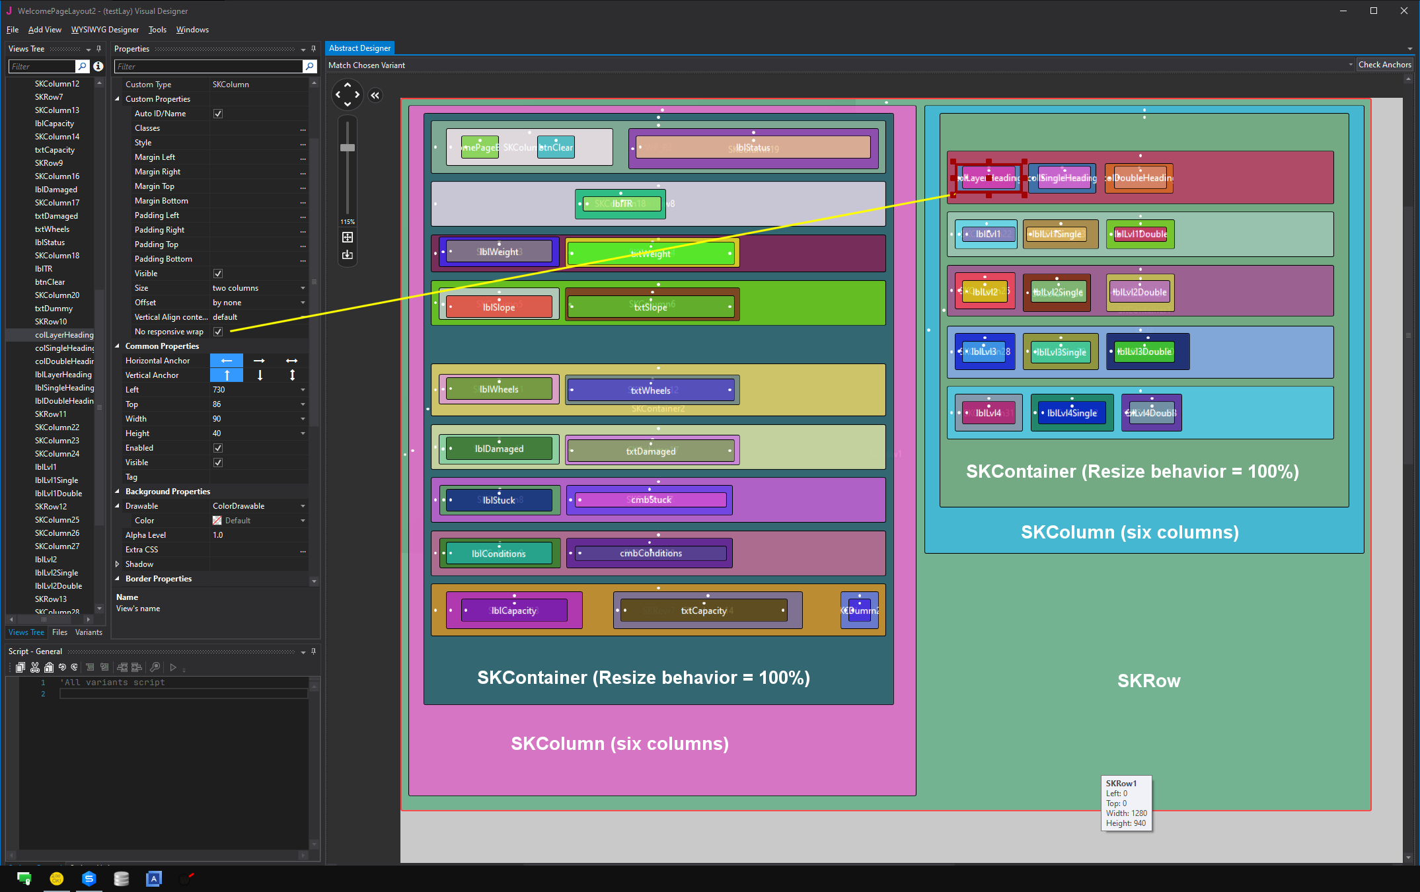Open the WYSIWYG Designer menu
Image resolution: width=1420 pixels, height=892 pixels.
pos(105,30)
